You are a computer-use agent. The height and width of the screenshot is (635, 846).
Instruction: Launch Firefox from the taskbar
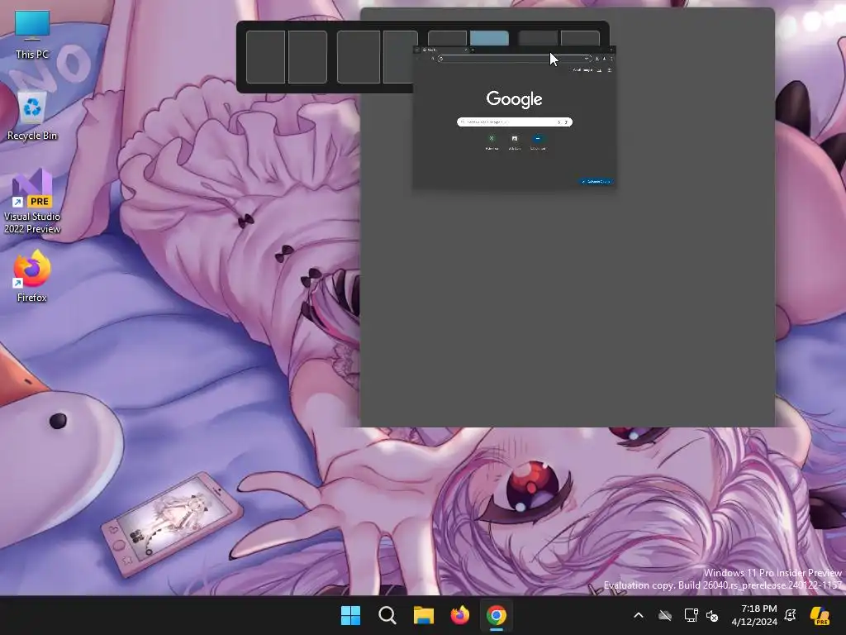(x=459, y=615)
